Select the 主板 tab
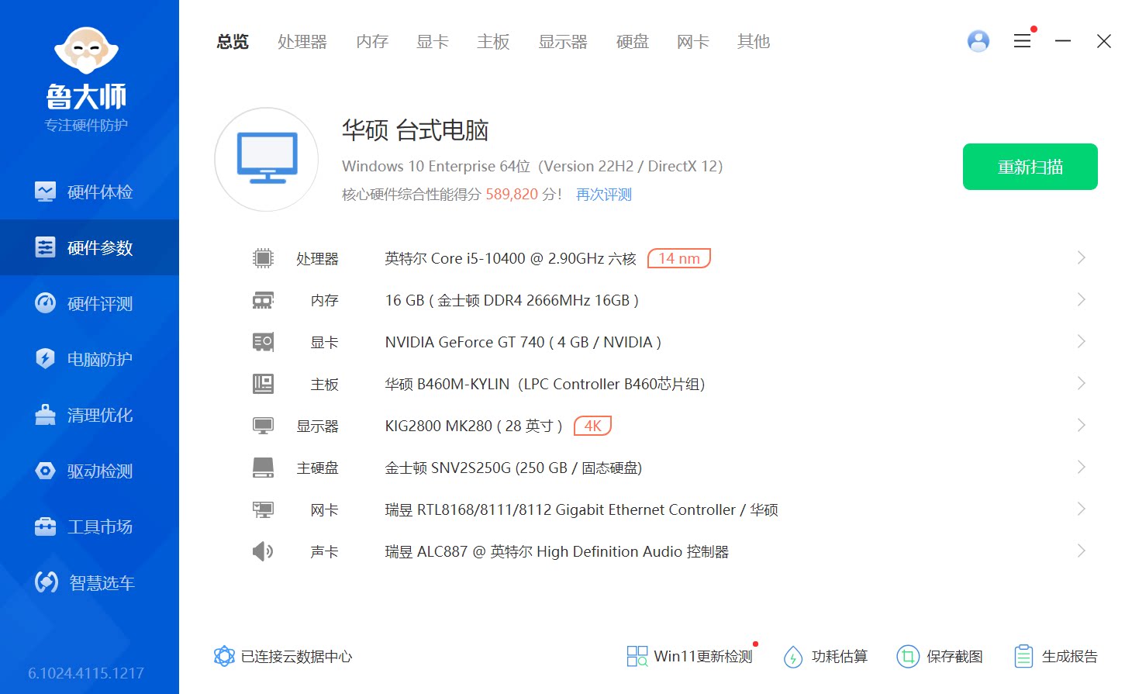 click(x=493, y=42)
